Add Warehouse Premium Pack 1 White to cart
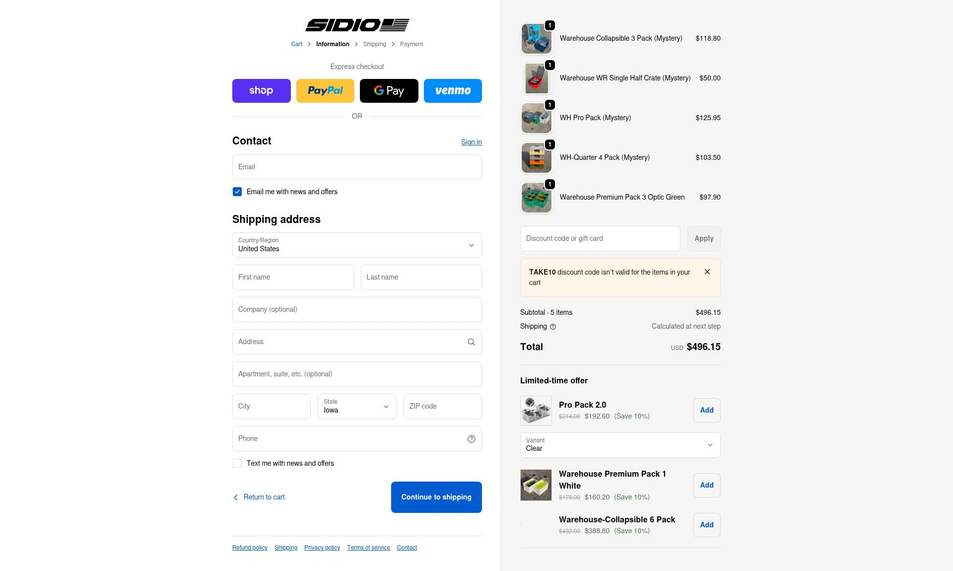This screenshot has width=953, height=571. coord(706,485)
